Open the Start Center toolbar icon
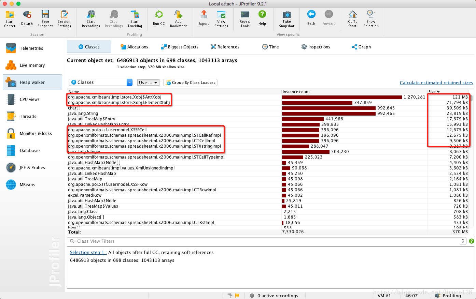This screenshot has height=299, width=476. [10, 19]
